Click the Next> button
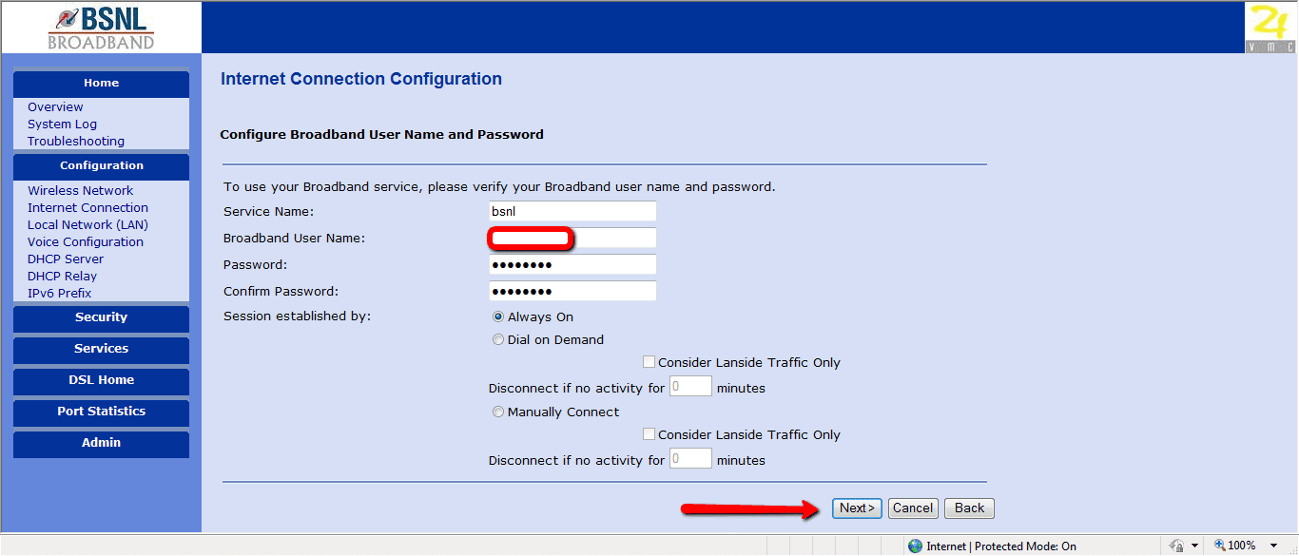The width and height of the screenshot is (1299, 556). pyautogui.click(x=857, y=508)
